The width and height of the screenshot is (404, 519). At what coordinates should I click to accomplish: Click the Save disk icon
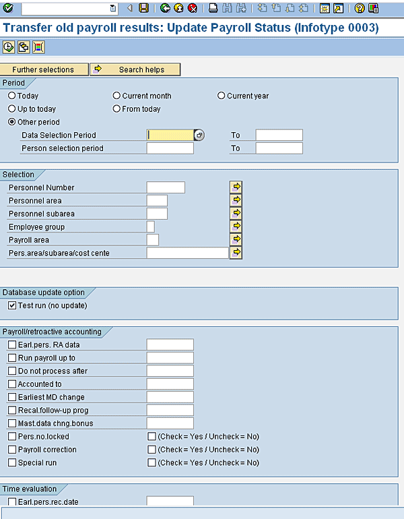(x=143, y=8)
